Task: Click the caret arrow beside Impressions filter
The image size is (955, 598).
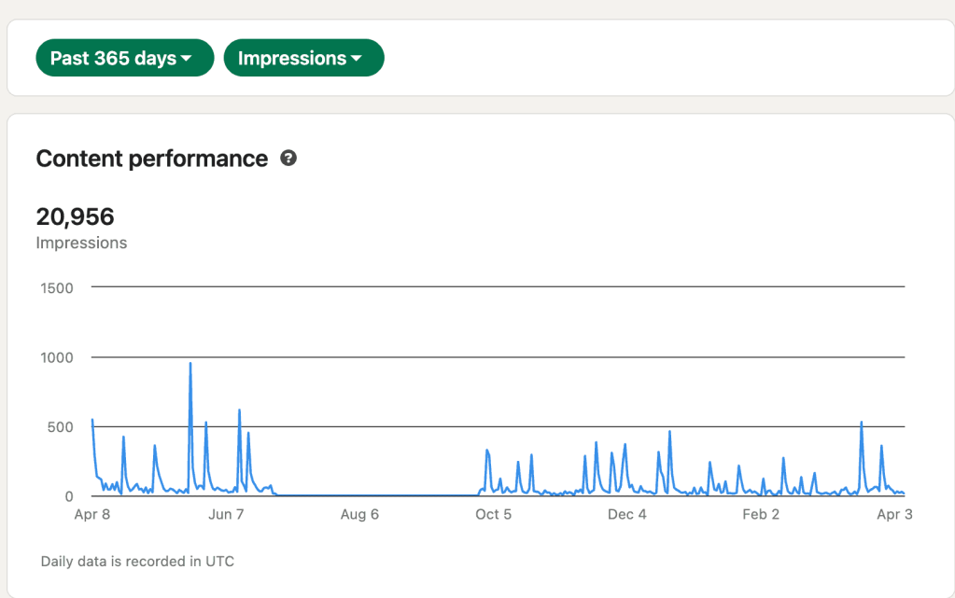Action: (x=356, y=59)
